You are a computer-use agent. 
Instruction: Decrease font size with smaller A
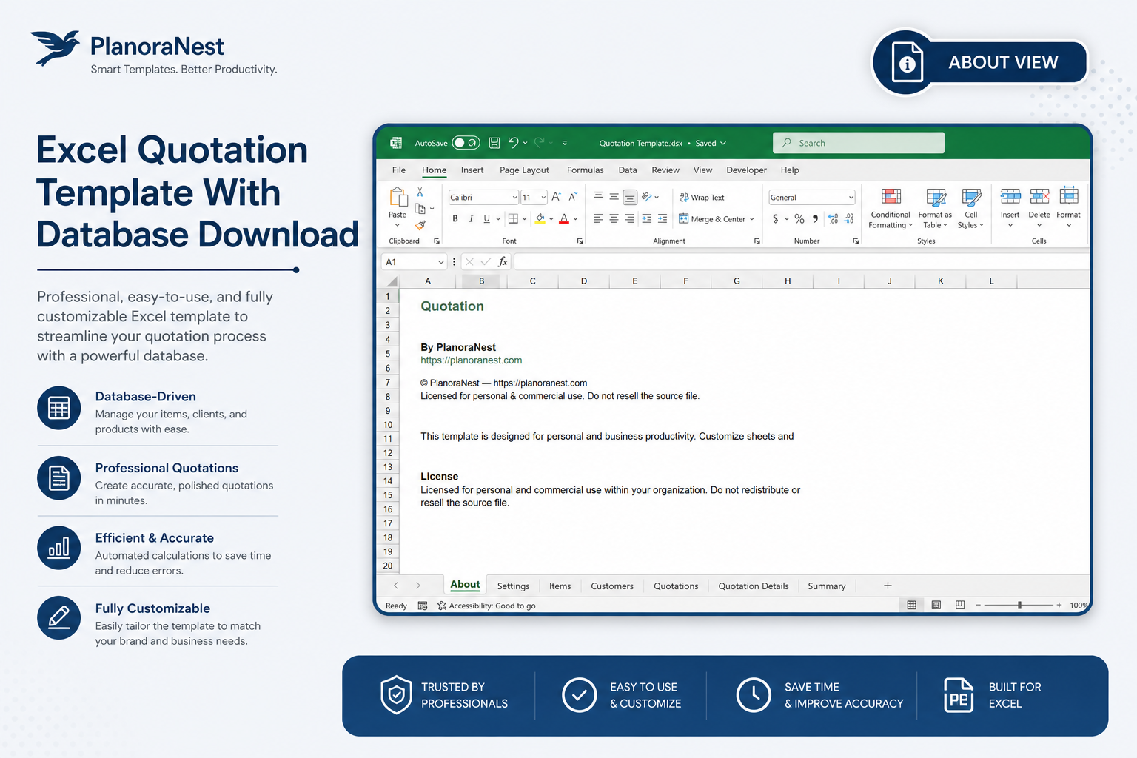572,197
